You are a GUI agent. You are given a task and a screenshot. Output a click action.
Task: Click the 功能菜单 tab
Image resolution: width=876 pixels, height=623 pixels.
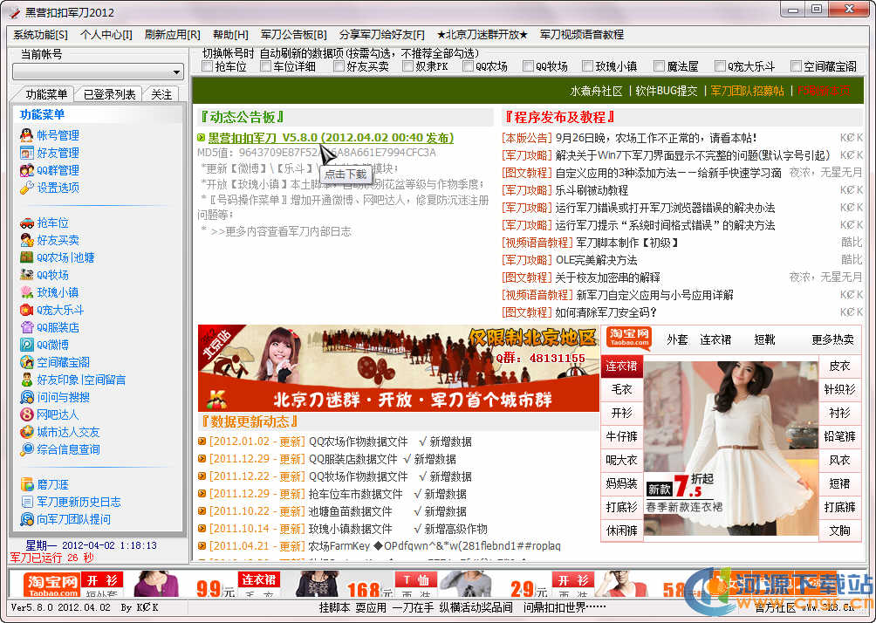[46, 94]
